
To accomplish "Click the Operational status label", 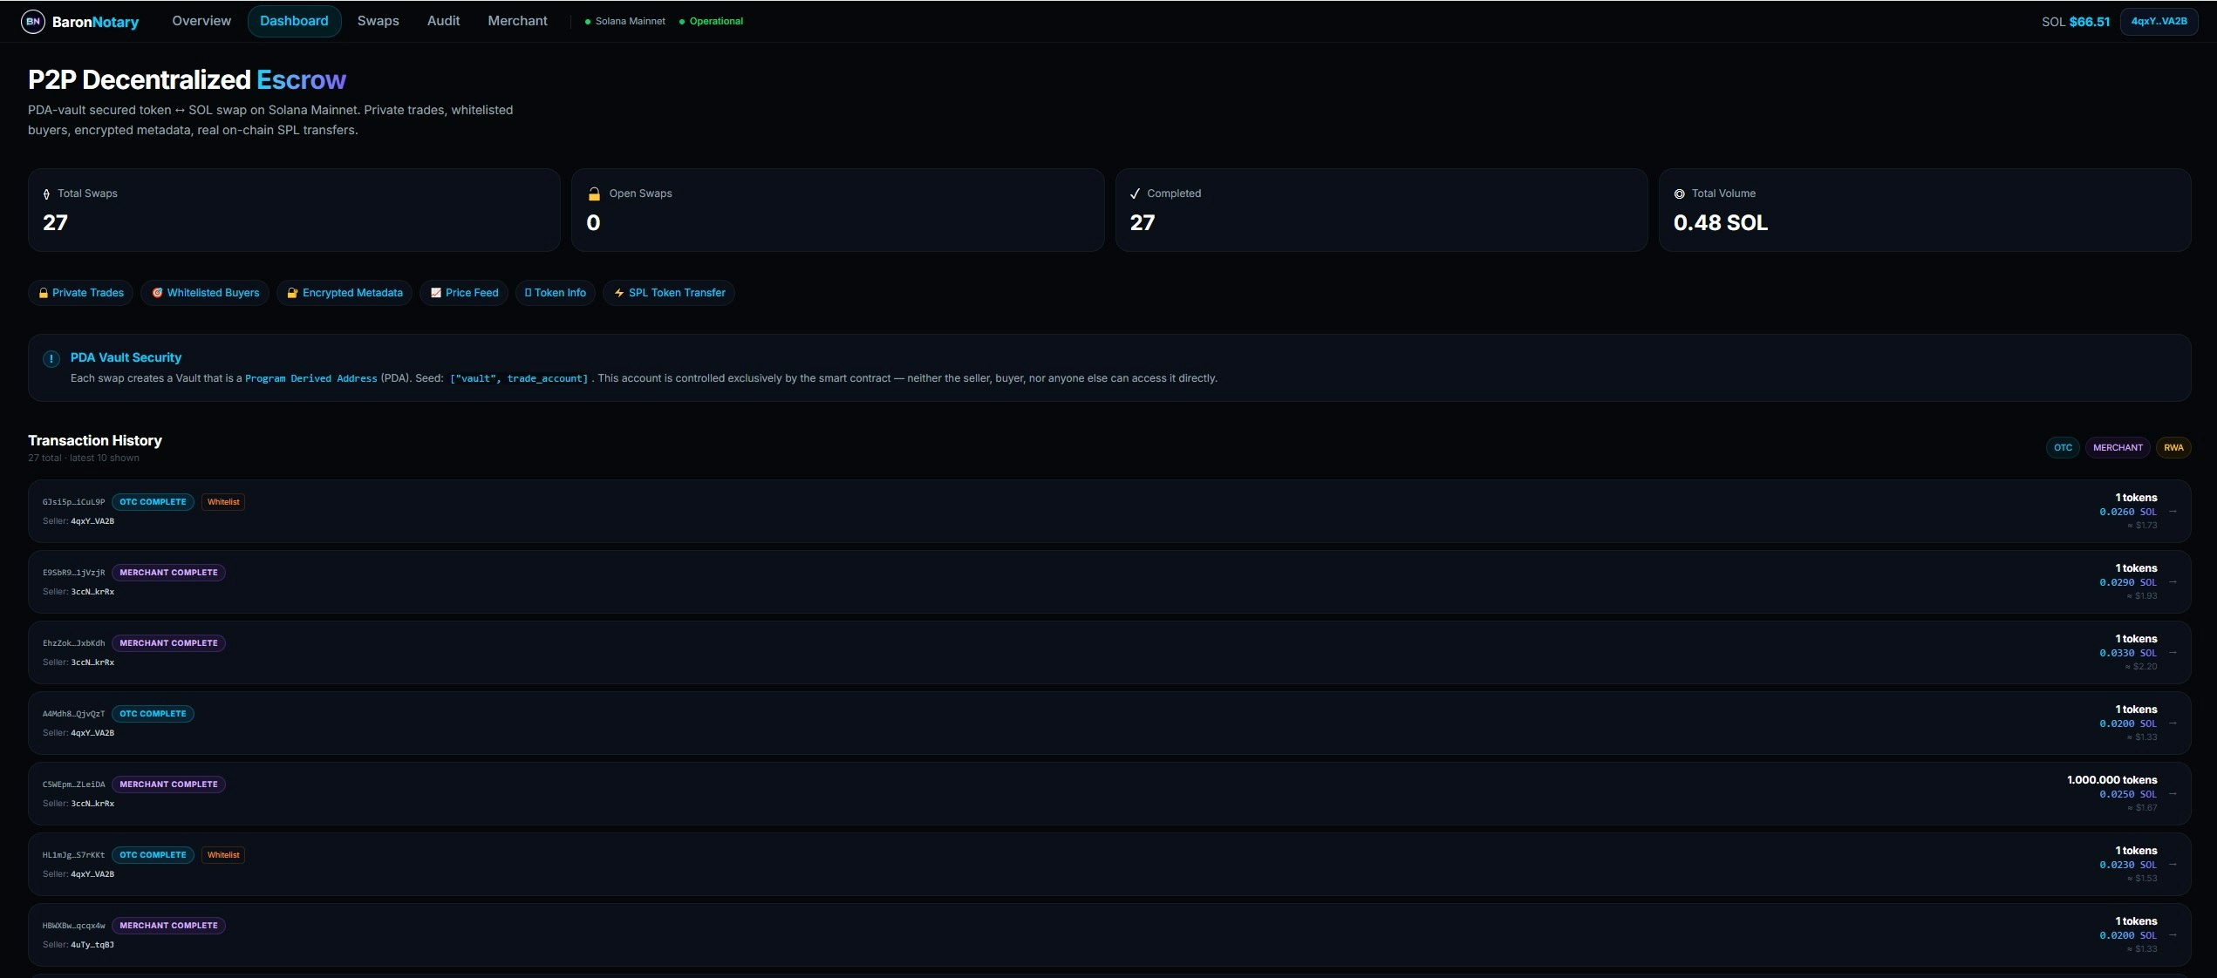I will (x=712, y=21).
